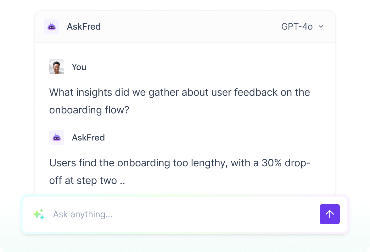The height and width of the screenshot is (252, 370).
Task: Click the You sender label
Action: pos(79,67)
